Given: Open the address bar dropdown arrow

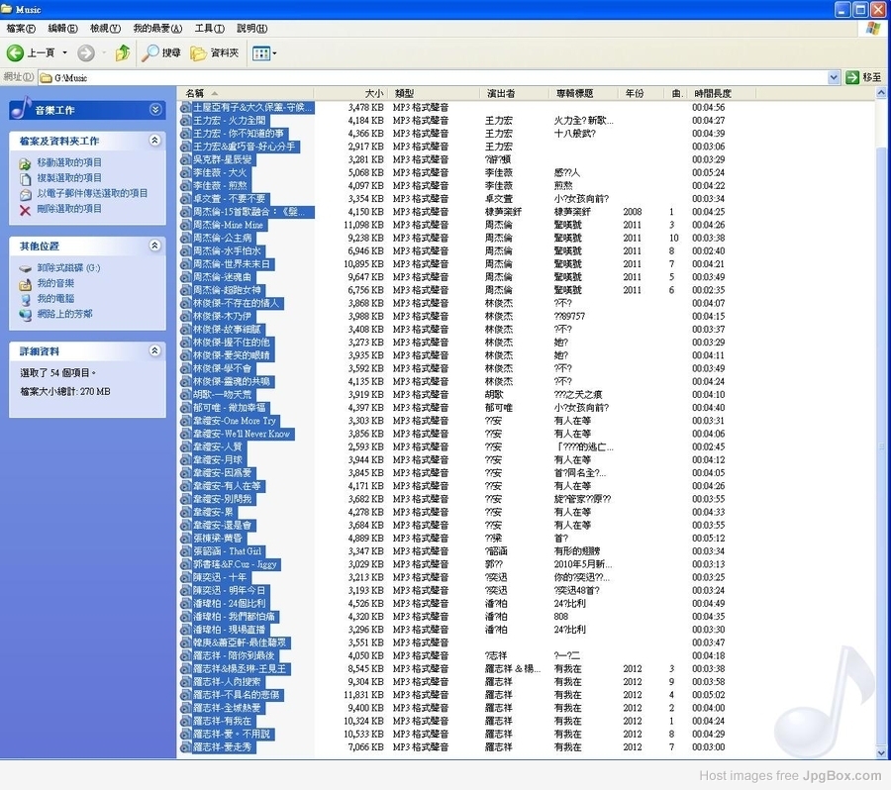Looking at the screenshot, I should 834,77.
